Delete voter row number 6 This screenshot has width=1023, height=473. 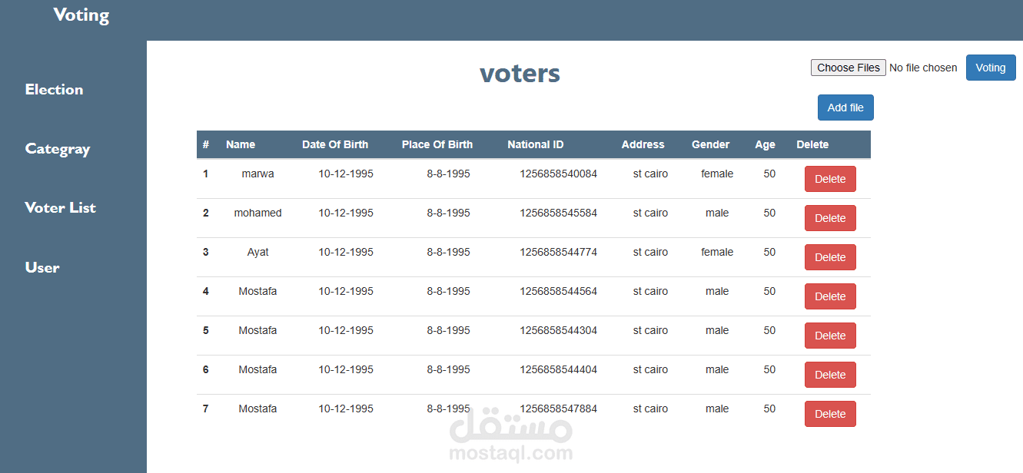[x=829, y=375]
